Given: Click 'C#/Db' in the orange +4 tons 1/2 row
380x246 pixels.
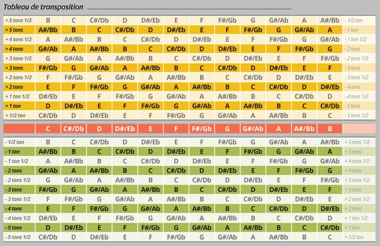Looking at the screenshot, I should coord(150,39).
